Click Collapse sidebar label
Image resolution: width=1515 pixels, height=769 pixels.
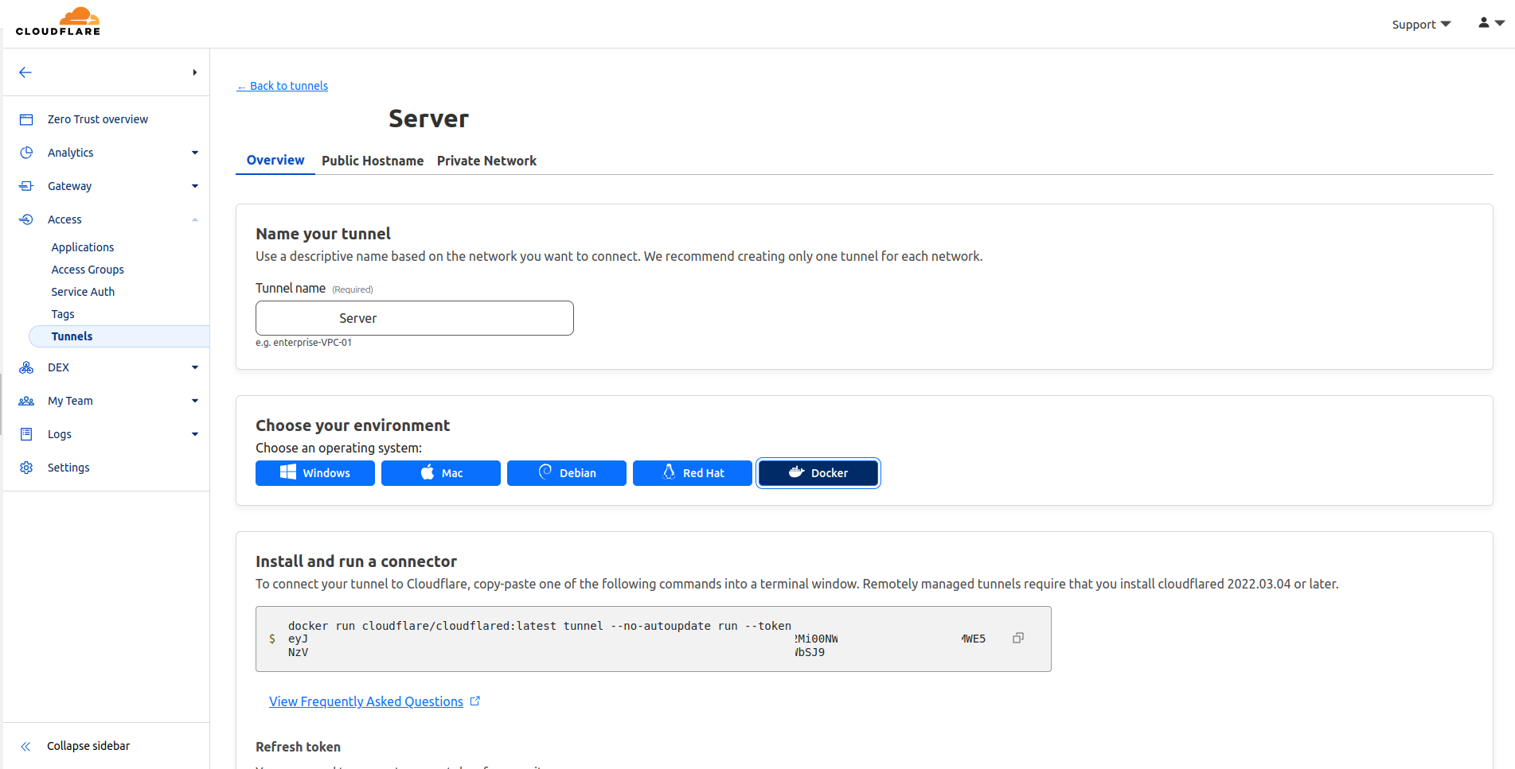point(88,746)
